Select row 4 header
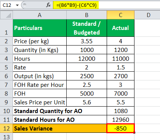Image resolution: width=160 pixels, height=140 pixels. point(6,58)
